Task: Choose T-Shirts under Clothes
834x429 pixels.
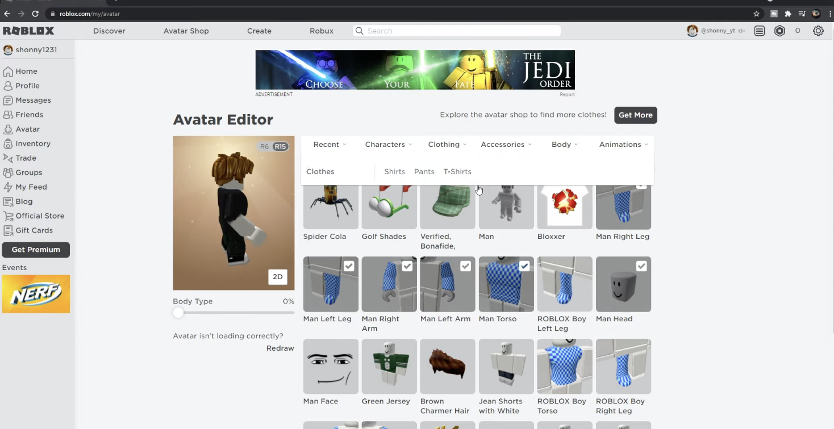Action: pyautogui.click(x=457, y=172)
